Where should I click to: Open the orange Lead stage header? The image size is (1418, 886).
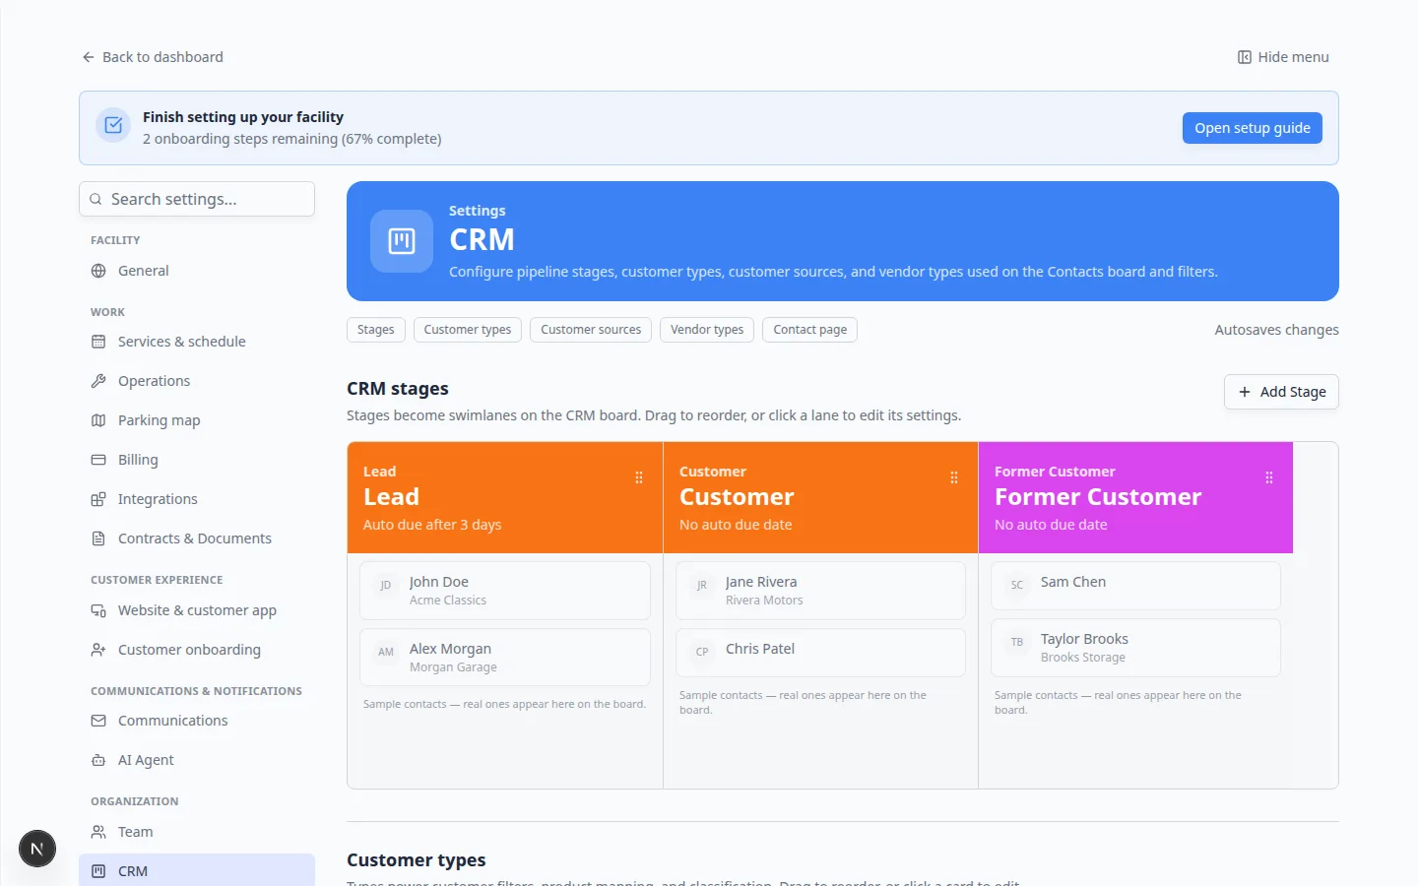coord(505,497)
